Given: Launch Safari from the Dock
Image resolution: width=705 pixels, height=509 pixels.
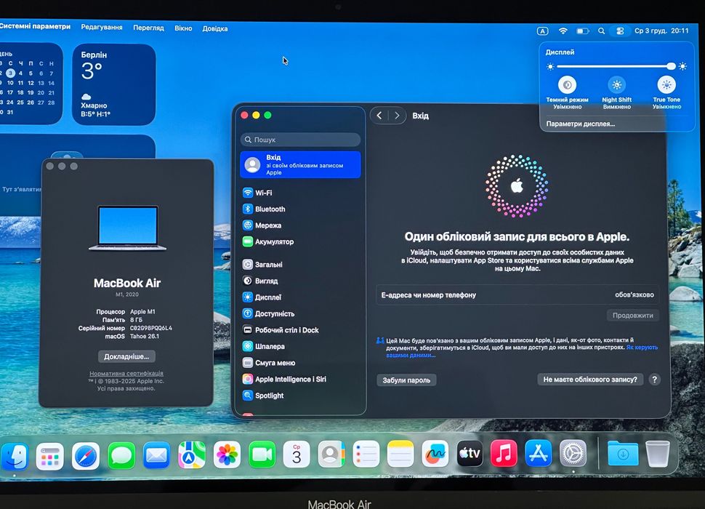Looking at the screenshot, I should coord(86,456).
